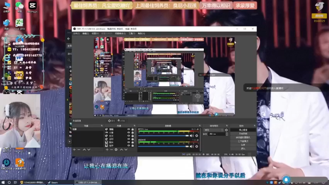Open the scene transition properties gear
The width and height of the screenshot is (329, 185).
coord(226,130)
